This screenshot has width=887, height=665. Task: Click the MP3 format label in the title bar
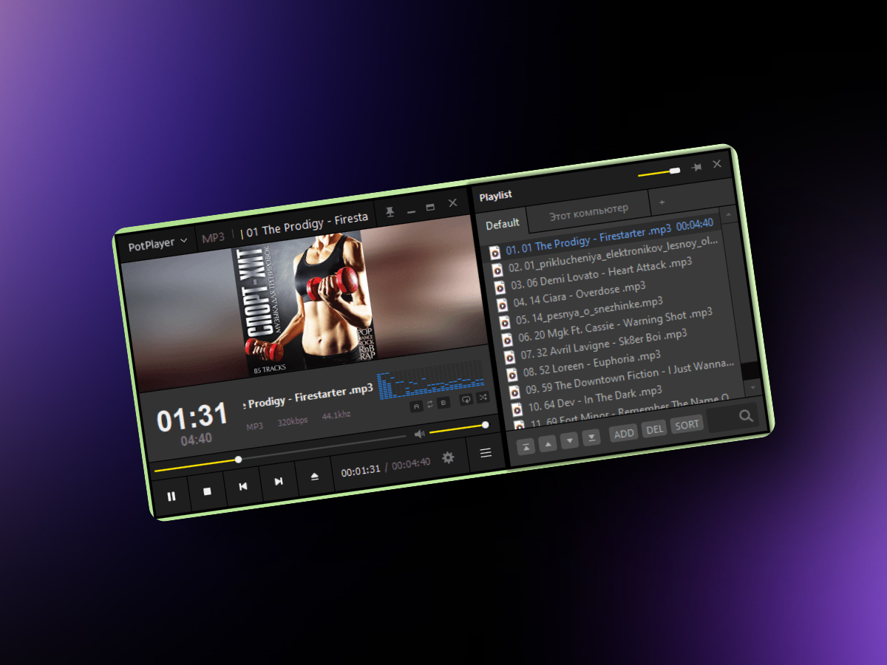click(214, 237)
